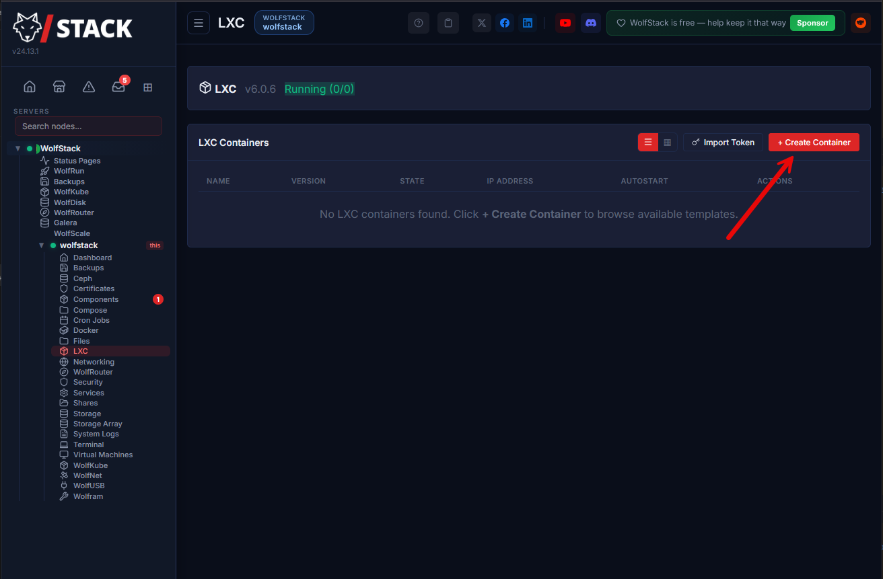Click the IP ADDRESS column header
The width and height of the screenshot is (883, 579).
pyautogui.click(x=509, y=181)
